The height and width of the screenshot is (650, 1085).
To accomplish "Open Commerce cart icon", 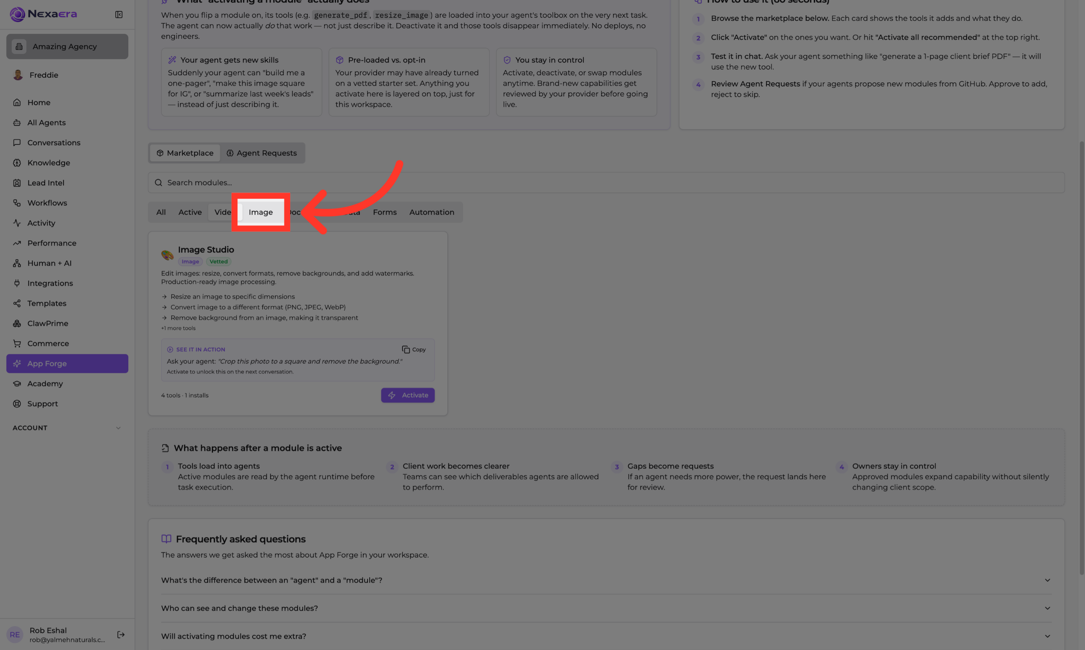I will [x=17, y=343].
